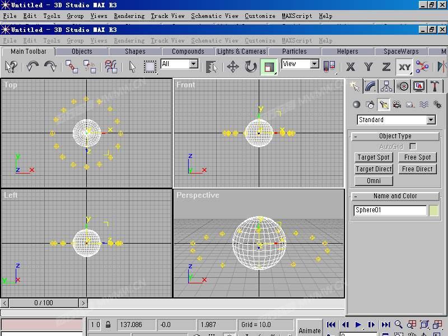448x336 pixels.
Task: Click the Sphere01 name field
Action: (x=390, y=211)
